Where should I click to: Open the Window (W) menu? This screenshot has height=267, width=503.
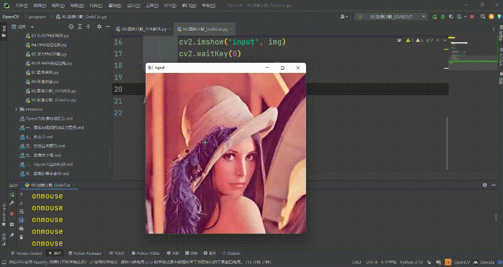pos(189,6)
